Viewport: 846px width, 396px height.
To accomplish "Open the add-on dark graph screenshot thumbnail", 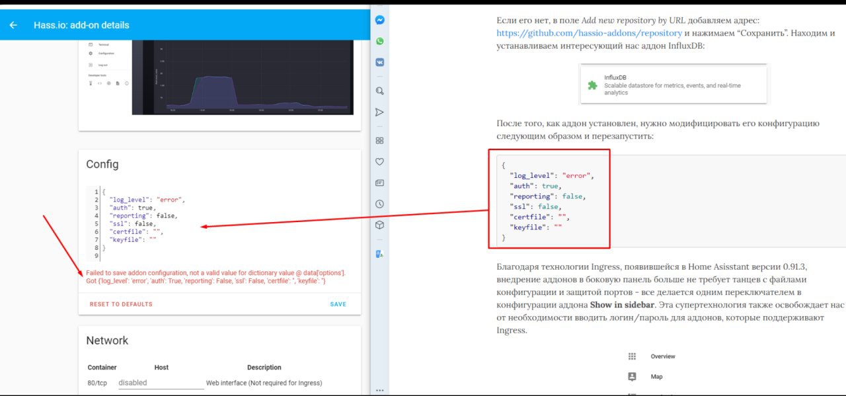I will click(243, 77).
